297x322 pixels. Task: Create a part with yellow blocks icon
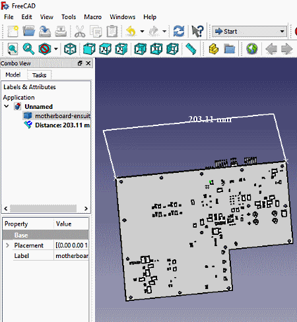pyautogui.click(x=214, y=49)
